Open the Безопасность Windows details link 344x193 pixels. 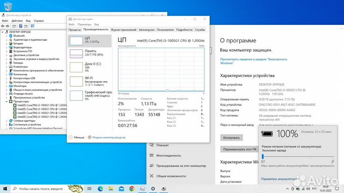[x=254, y=61]
